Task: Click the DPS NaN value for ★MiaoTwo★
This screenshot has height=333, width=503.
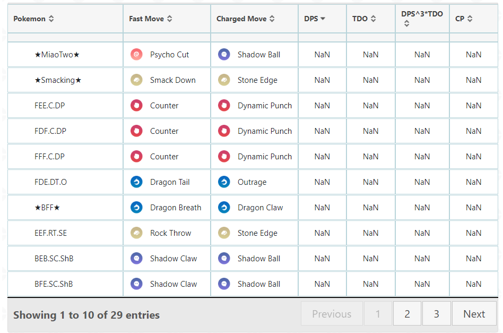Action: click(323, 55)
